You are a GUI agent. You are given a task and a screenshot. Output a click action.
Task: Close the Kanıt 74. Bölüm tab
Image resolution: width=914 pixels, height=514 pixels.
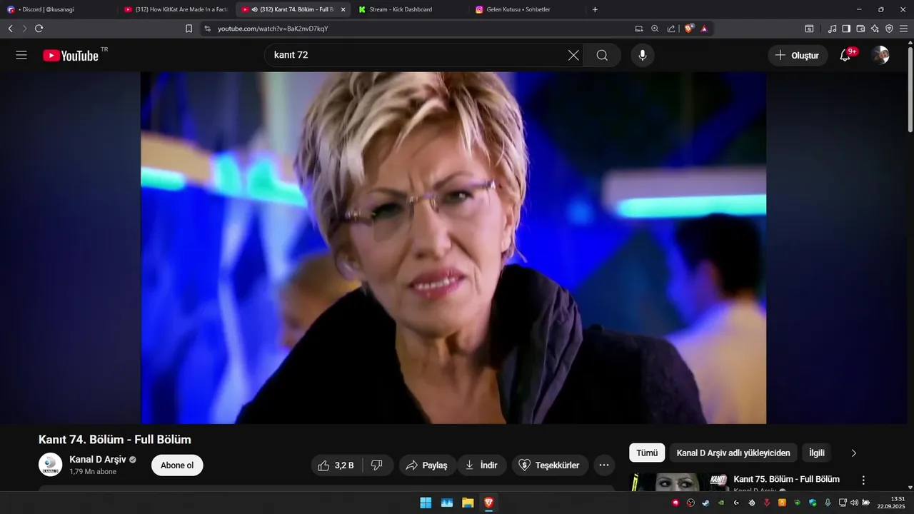point(343,9)
